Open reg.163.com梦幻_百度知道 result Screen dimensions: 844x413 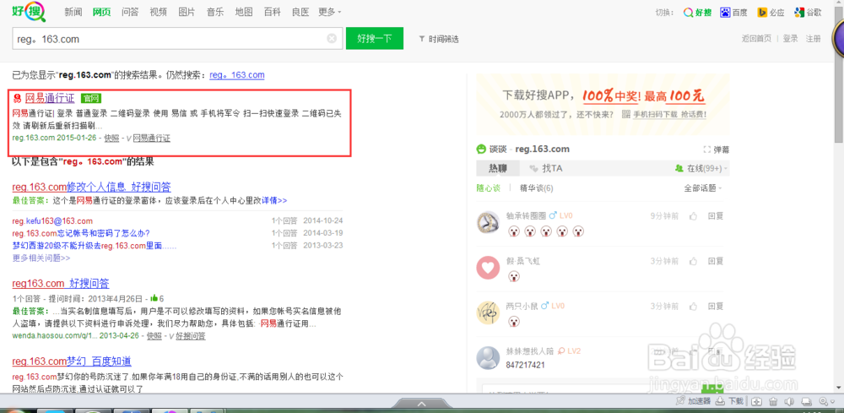[x=72, y=361]
